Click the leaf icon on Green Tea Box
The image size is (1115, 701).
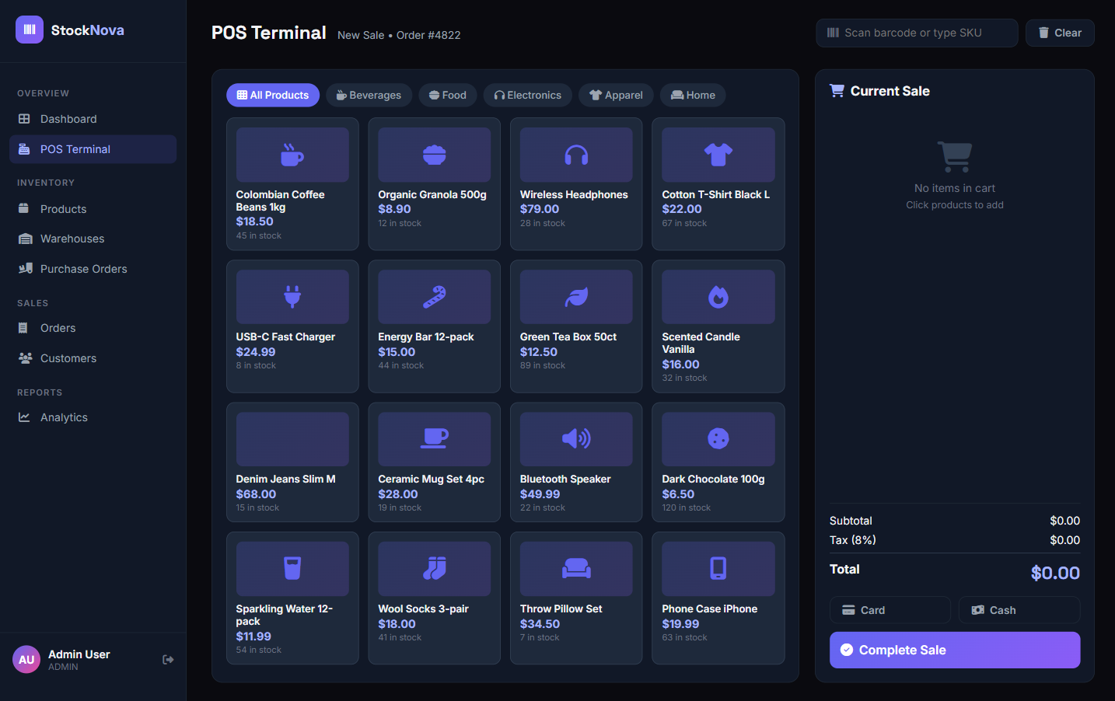point(576,297)
